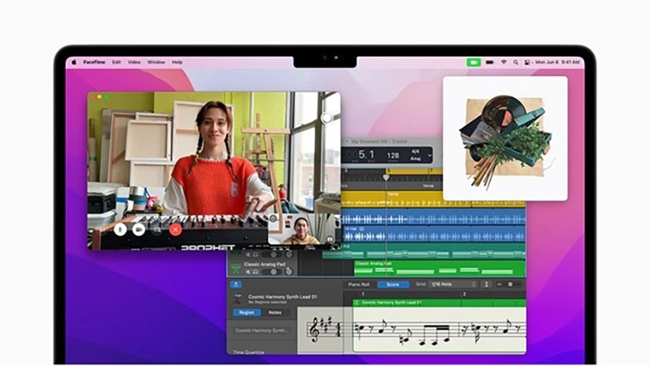
Task: Select the Notes tab in the editor inspector
Action: 274,312
